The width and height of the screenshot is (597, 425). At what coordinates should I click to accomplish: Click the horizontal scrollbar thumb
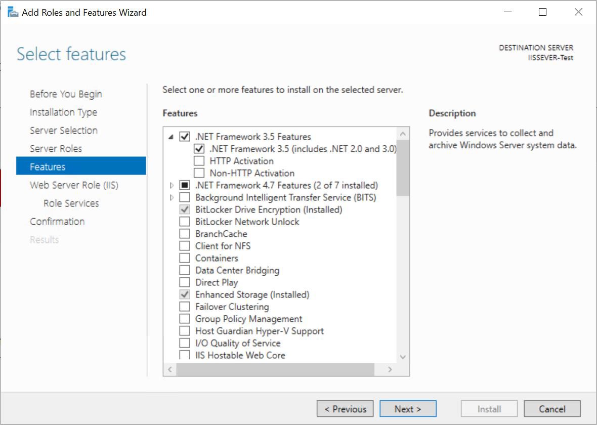[275, 369]
